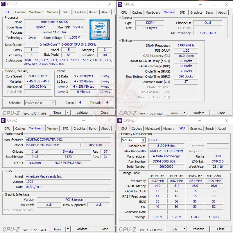Open the Processor #1 selection dropdown
This screenshot has width=233, height=233.
tap(40, 103)
